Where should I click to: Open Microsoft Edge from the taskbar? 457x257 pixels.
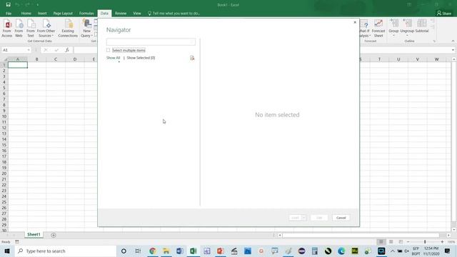point(341,251)
